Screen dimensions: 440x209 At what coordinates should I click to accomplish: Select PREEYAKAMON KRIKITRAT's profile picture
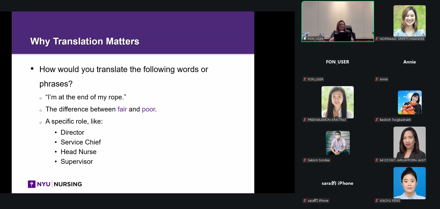[x=337, y=102]
